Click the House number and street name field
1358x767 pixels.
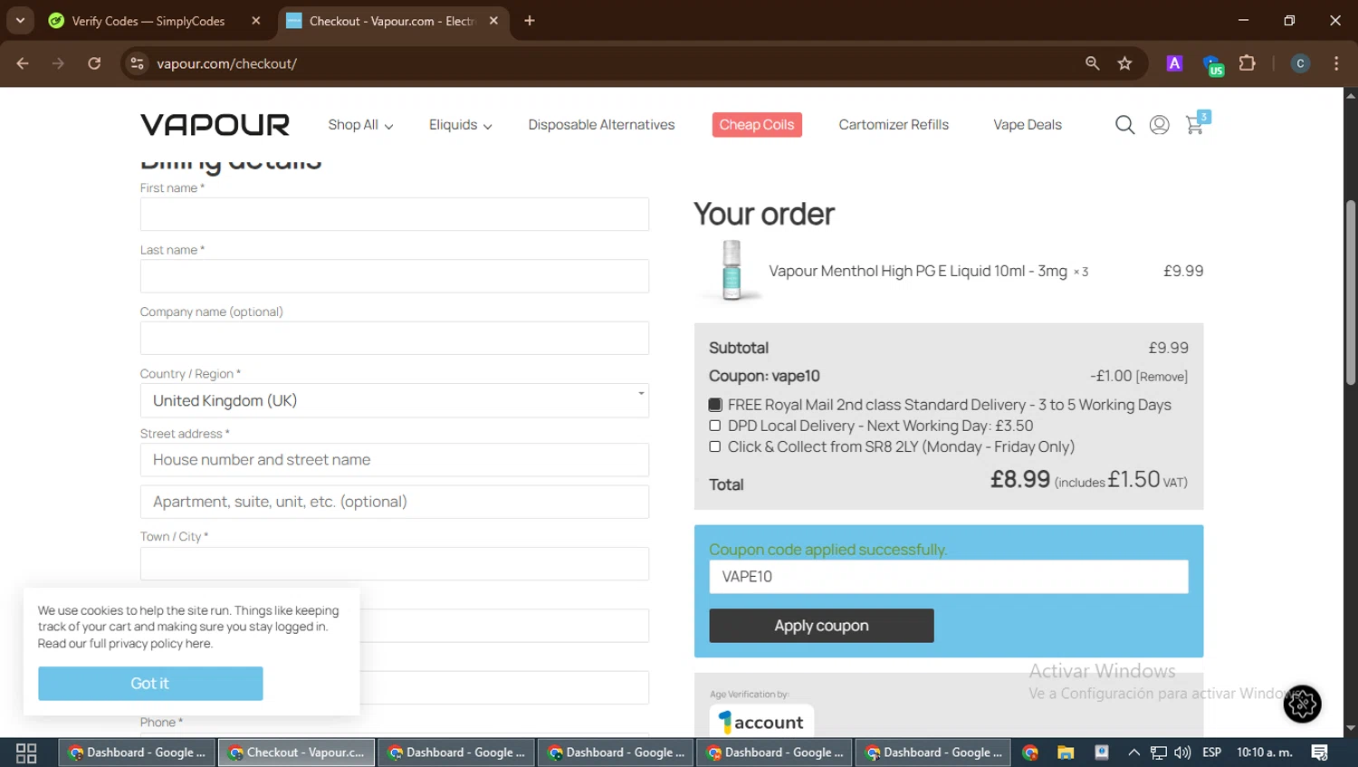[395, 460]
